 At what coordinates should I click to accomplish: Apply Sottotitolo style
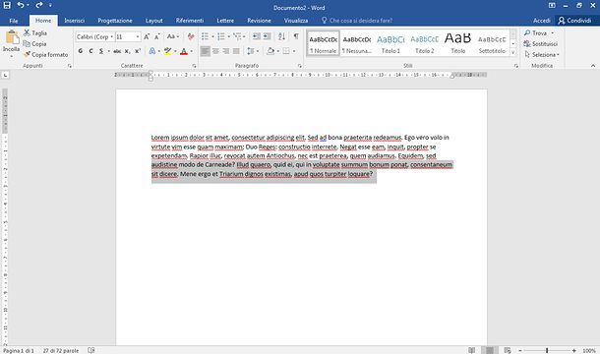[x=492, y=43]
